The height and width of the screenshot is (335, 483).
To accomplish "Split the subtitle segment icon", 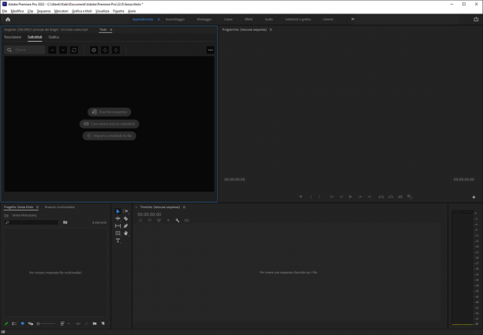I will point(105,50).
